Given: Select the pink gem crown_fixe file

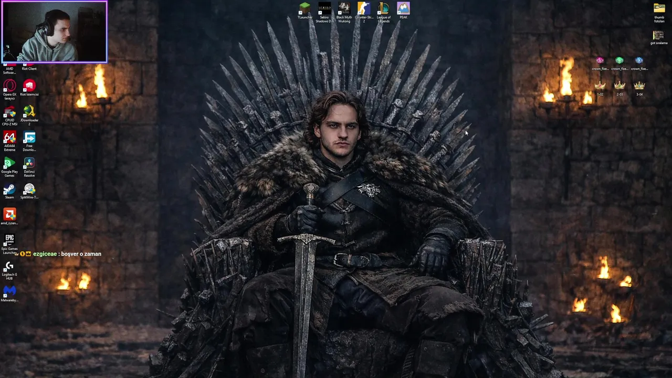Looking at the screenshot, I should coord(600,64).
